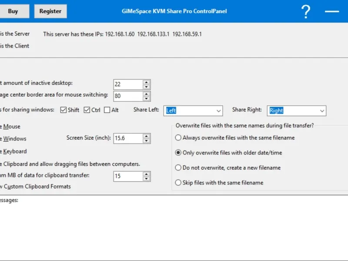The image size is (348, 261).
Task: Open the Share Left dropdown
Action: point(193,110)
